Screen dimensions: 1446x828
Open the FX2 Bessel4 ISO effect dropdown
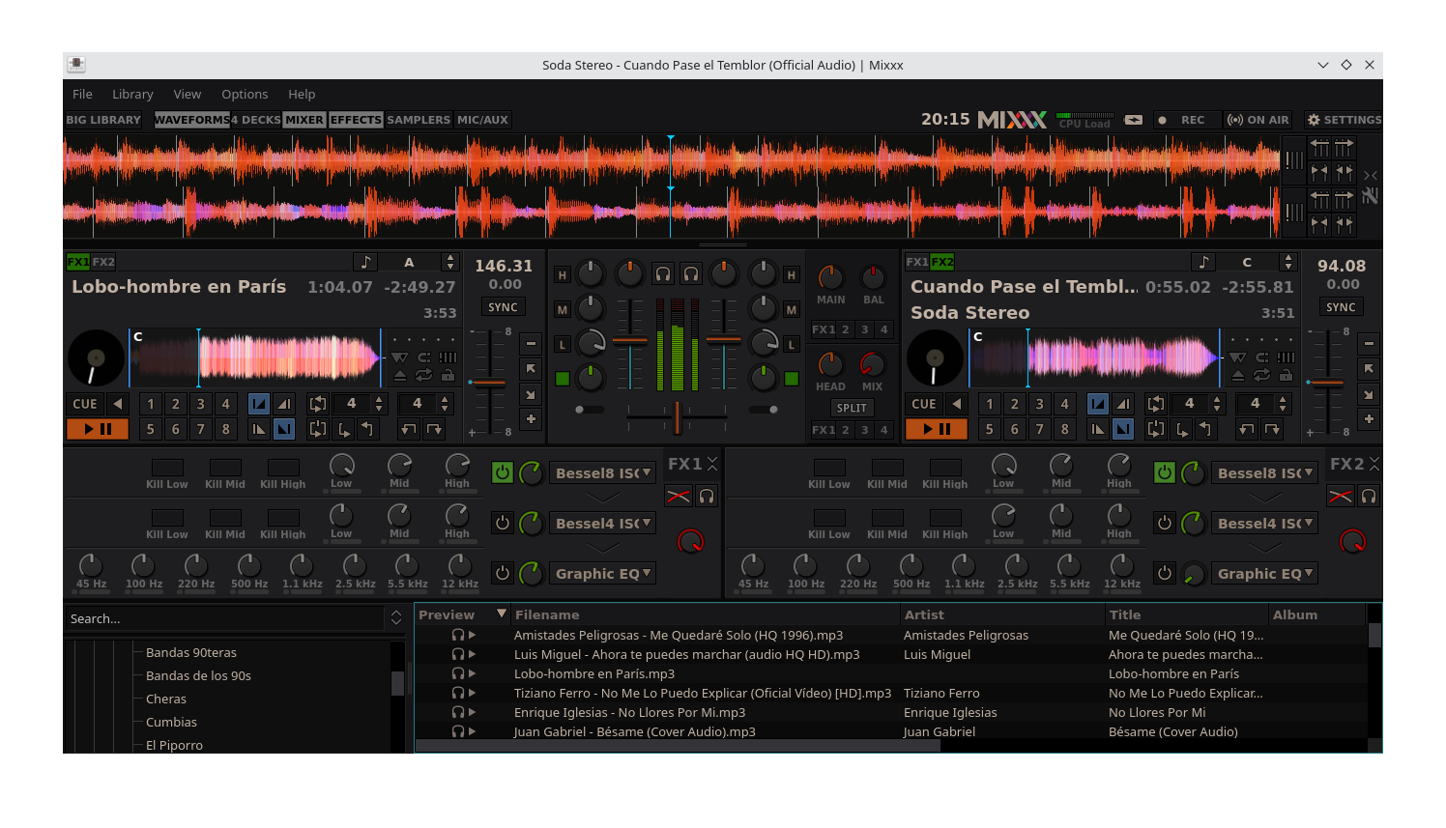(1264, 523)
